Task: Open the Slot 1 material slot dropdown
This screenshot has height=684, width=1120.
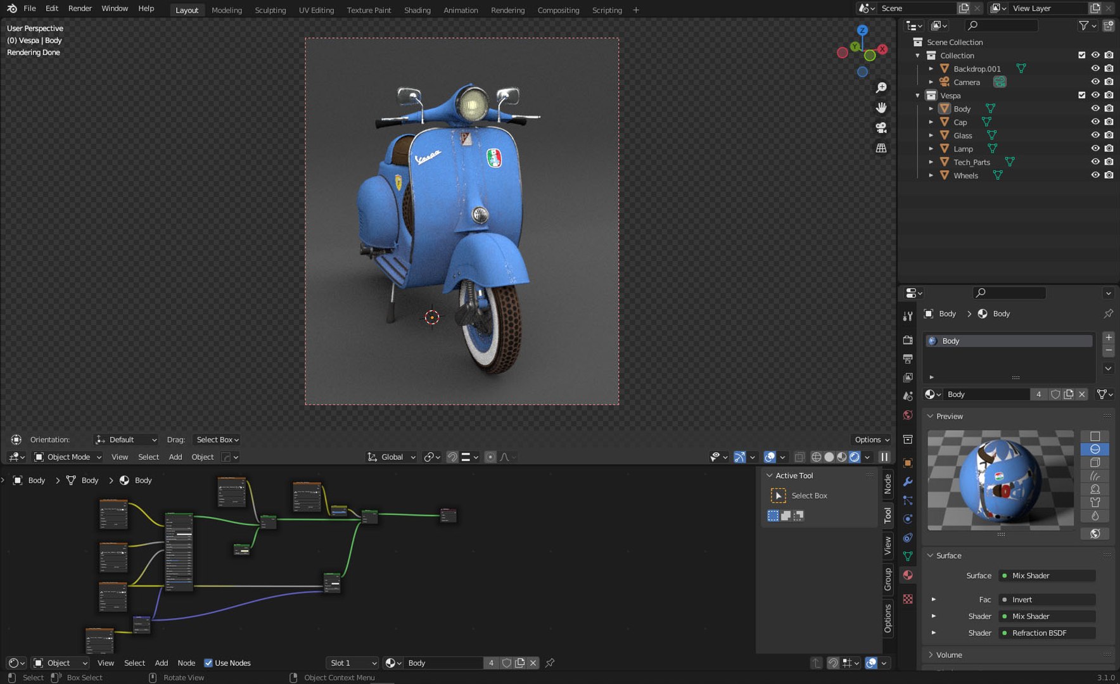Action: pos(353,663)
